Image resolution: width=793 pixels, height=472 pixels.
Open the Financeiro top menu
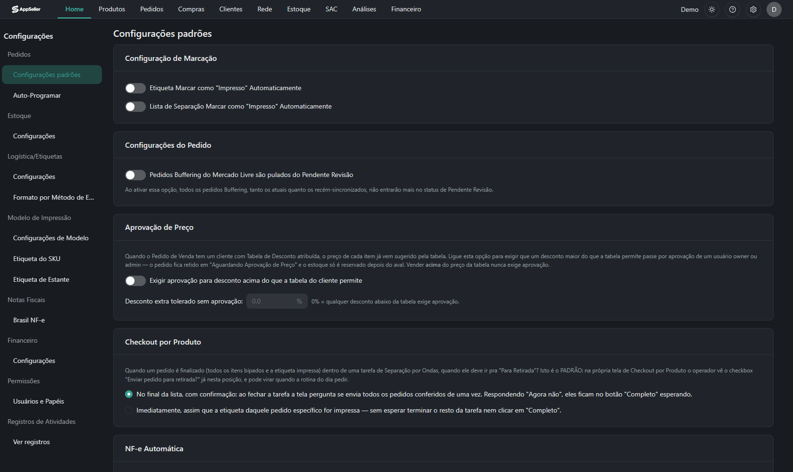406,9
